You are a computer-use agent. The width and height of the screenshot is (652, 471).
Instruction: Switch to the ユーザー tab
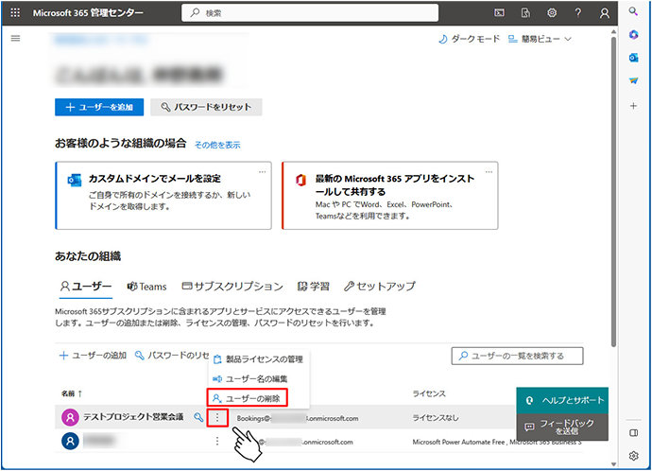click(x=86, y=287)
